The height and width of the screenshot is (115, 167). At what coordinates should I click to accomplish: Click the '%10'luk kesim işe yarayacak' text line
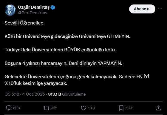click(36, 83)
